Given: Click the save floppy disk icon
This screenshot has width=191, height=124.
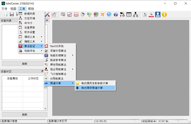Looking at the screenshot, I should (12, 14).
